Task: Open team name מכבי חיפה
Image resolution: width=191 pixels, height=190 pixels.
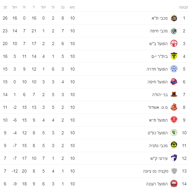Action: pyautogui.click(x=159, y=31)
